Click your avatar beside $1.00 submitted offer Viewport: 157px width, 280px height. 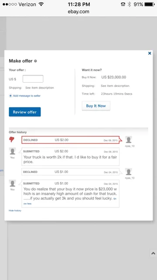tap(12, 183)
